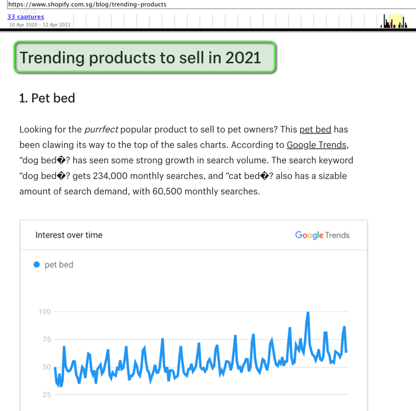Click the yellow highlighted year in capture timeline
416x411 pixels.
point(396,21)
